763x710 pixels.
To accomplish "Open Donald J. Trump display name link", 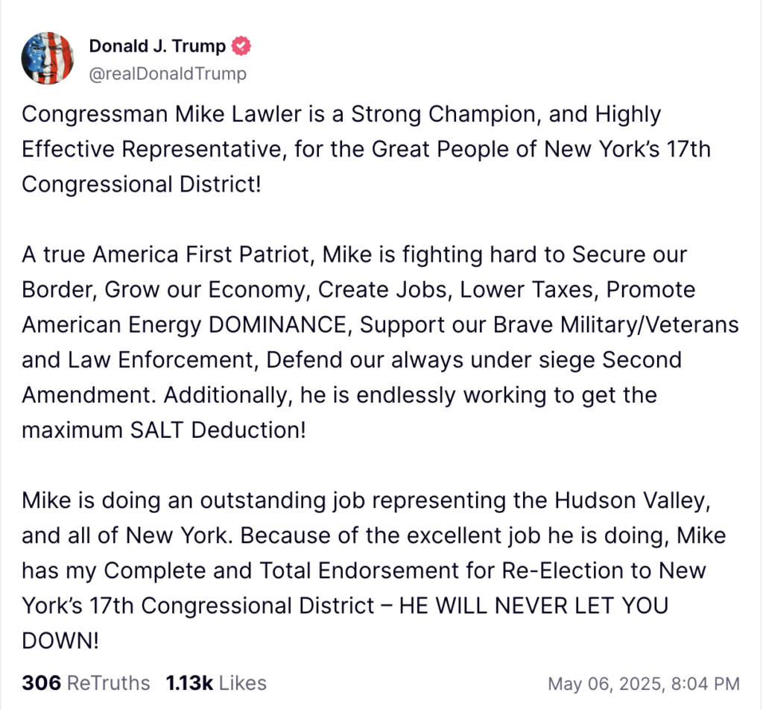I will tap(157, 46).
